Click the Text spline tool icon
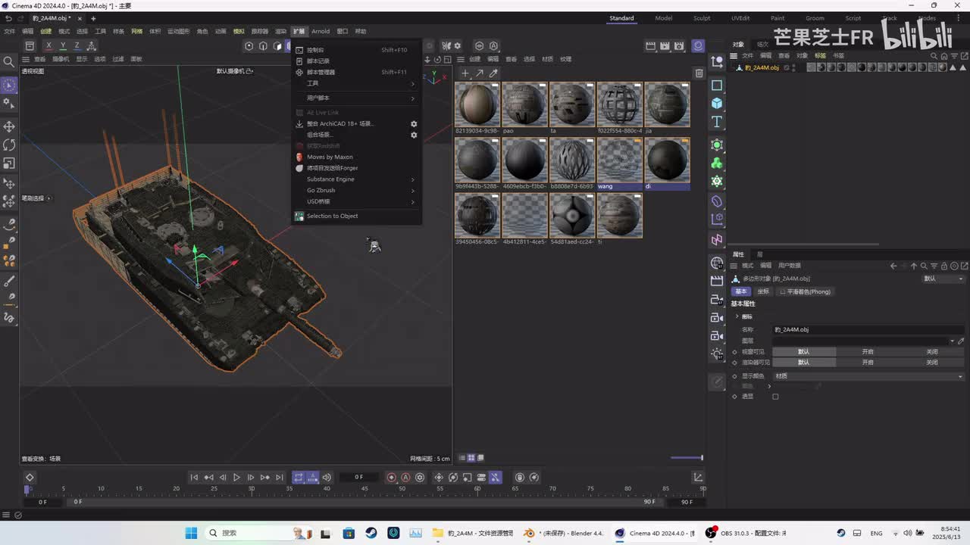Image resolution: width=970 pixels, height=545 pixels. pyautogui.click(x=717, y=122)
